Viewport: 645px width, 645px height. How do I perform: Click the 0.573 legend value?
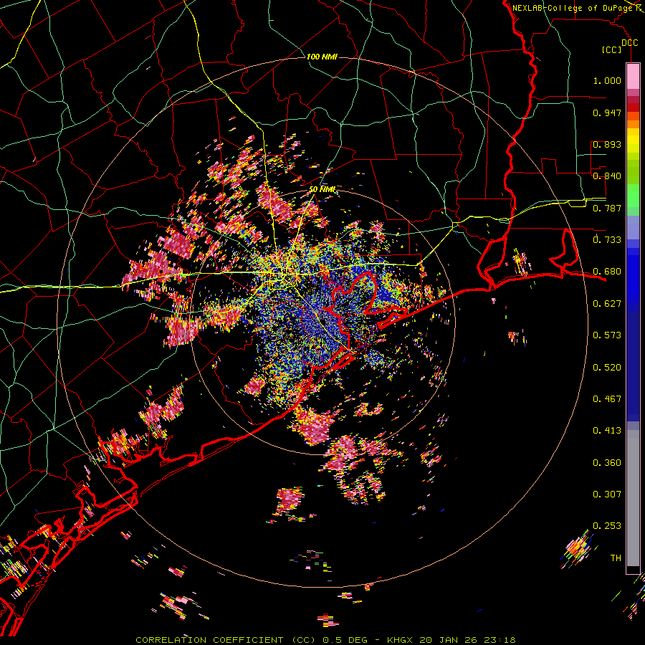[607, 335]
